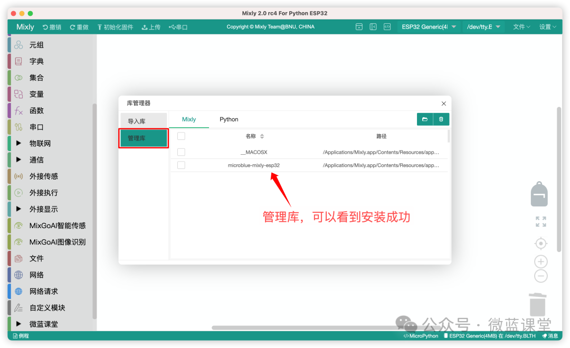Click the zoom out minus icon
Screen dimensions: 570x348
coord(541,276)
